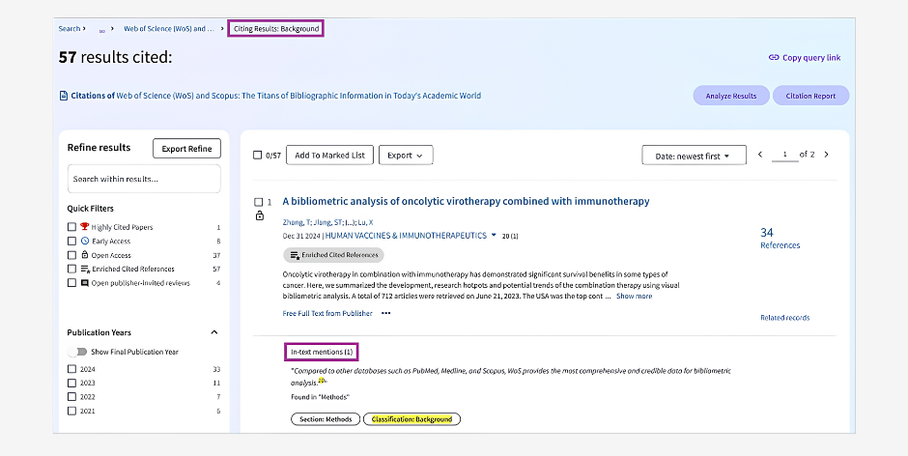Click the Enriched Cited References badge

click(x=333, y=255)
